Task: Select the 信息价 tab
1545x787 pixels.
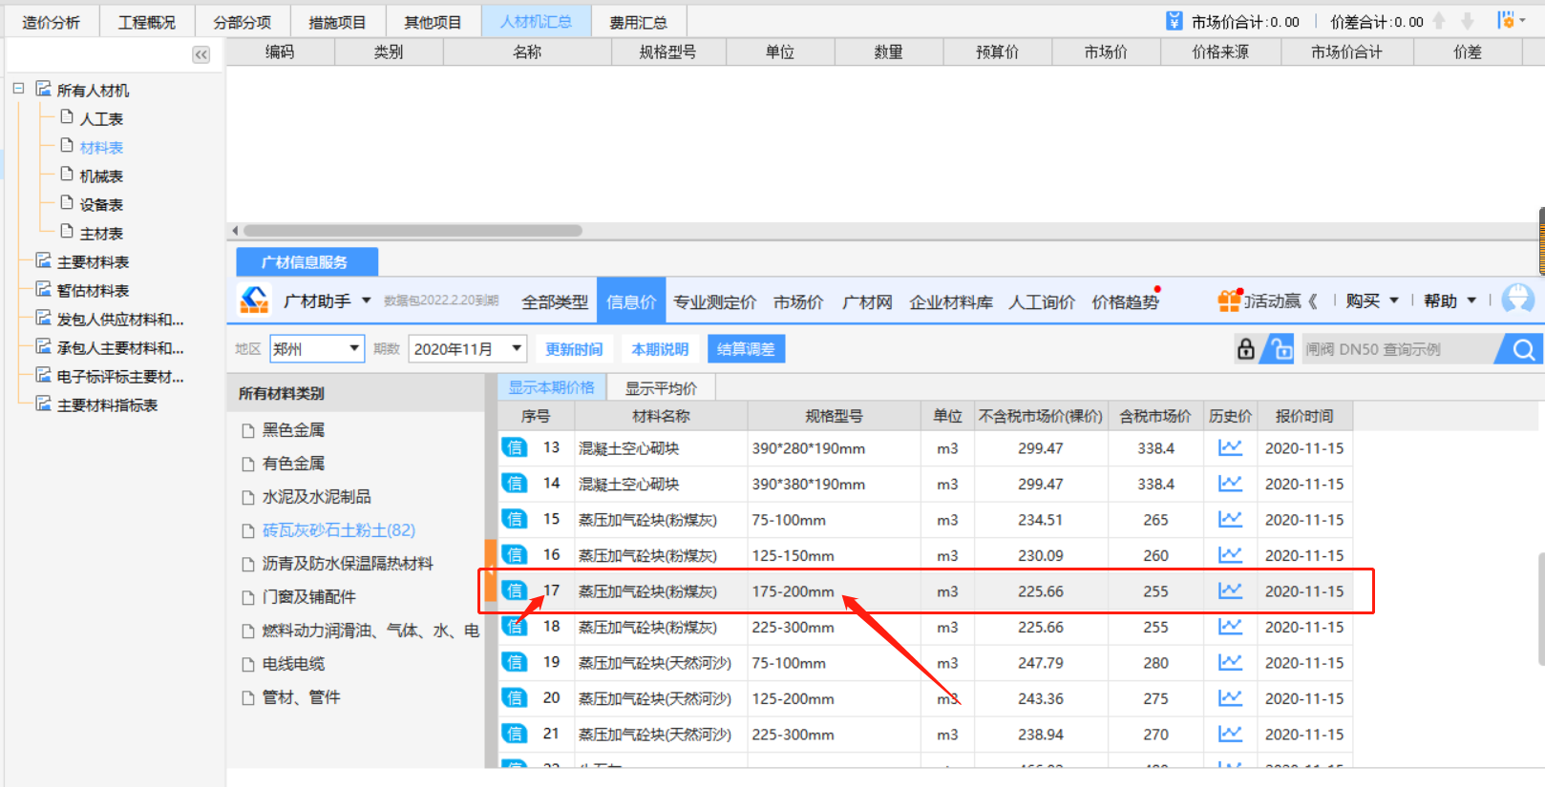Action: [x=631, y=301]
